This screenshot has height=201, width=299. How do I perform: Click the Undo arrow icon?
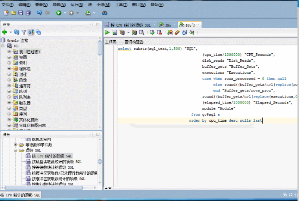click(x=39, y=13)
